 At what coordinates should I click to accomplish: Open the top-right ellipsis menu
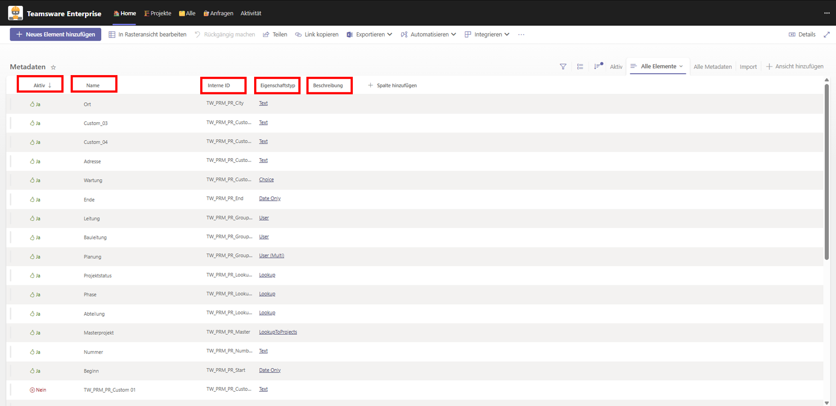pyautogui.click(x=826, y=13)
